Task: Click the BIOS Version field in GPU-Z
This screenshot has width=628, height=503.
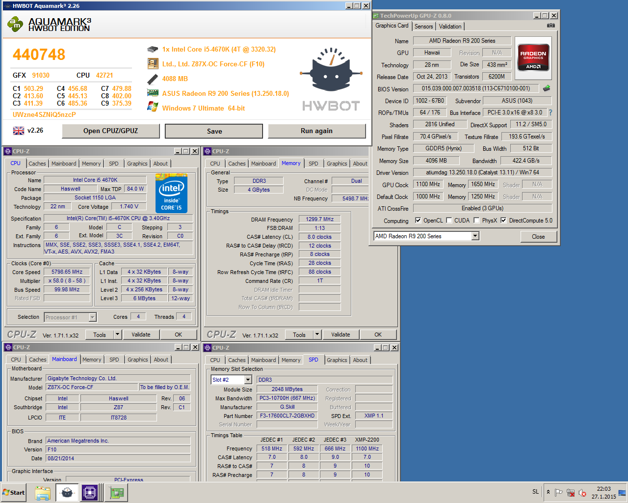Action: [476, 88]
